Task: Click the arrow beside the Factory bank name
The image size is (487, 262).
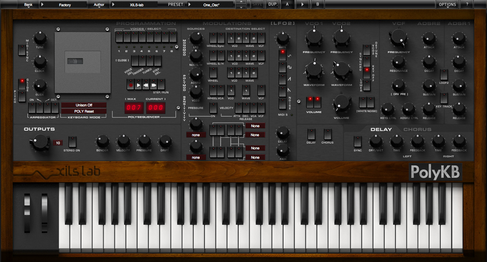Action: point(43,4)
